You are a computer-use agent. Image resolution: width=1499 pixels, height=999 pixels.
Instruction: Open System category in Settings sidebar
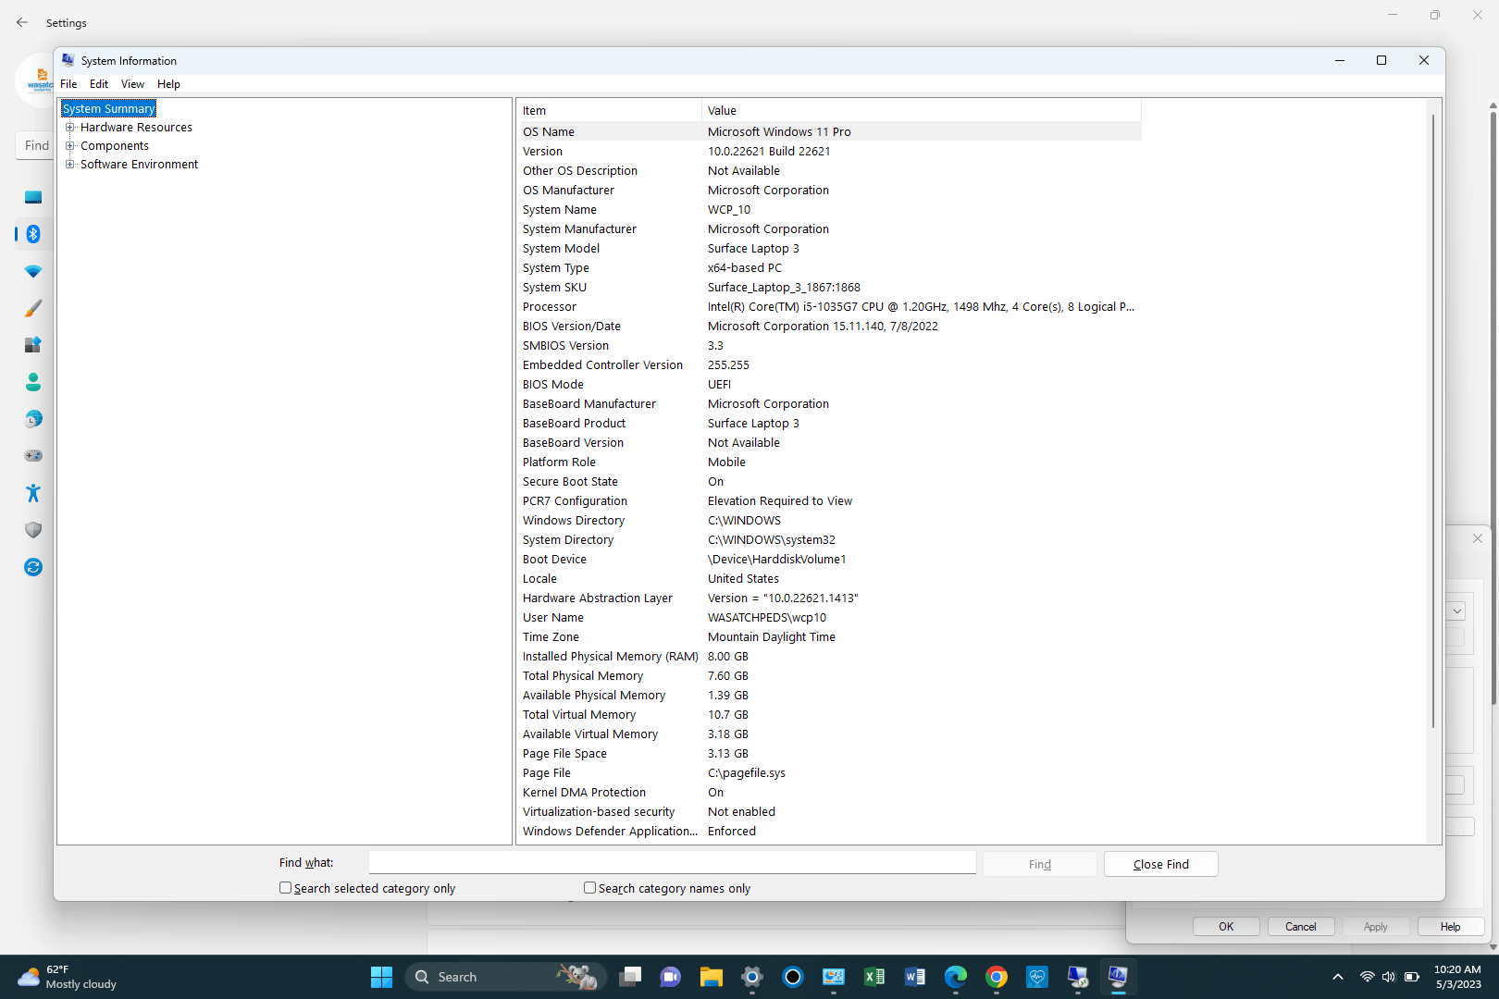[33, 197]
